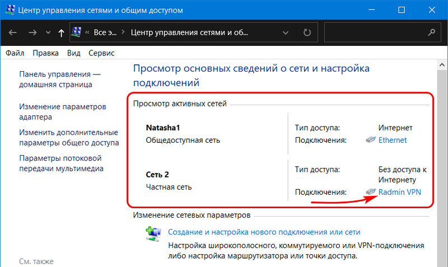Open "Параметры потоковой передачи мультимедиа" link
The height and width of the screenshot is (267, 448).
(61, 163)
